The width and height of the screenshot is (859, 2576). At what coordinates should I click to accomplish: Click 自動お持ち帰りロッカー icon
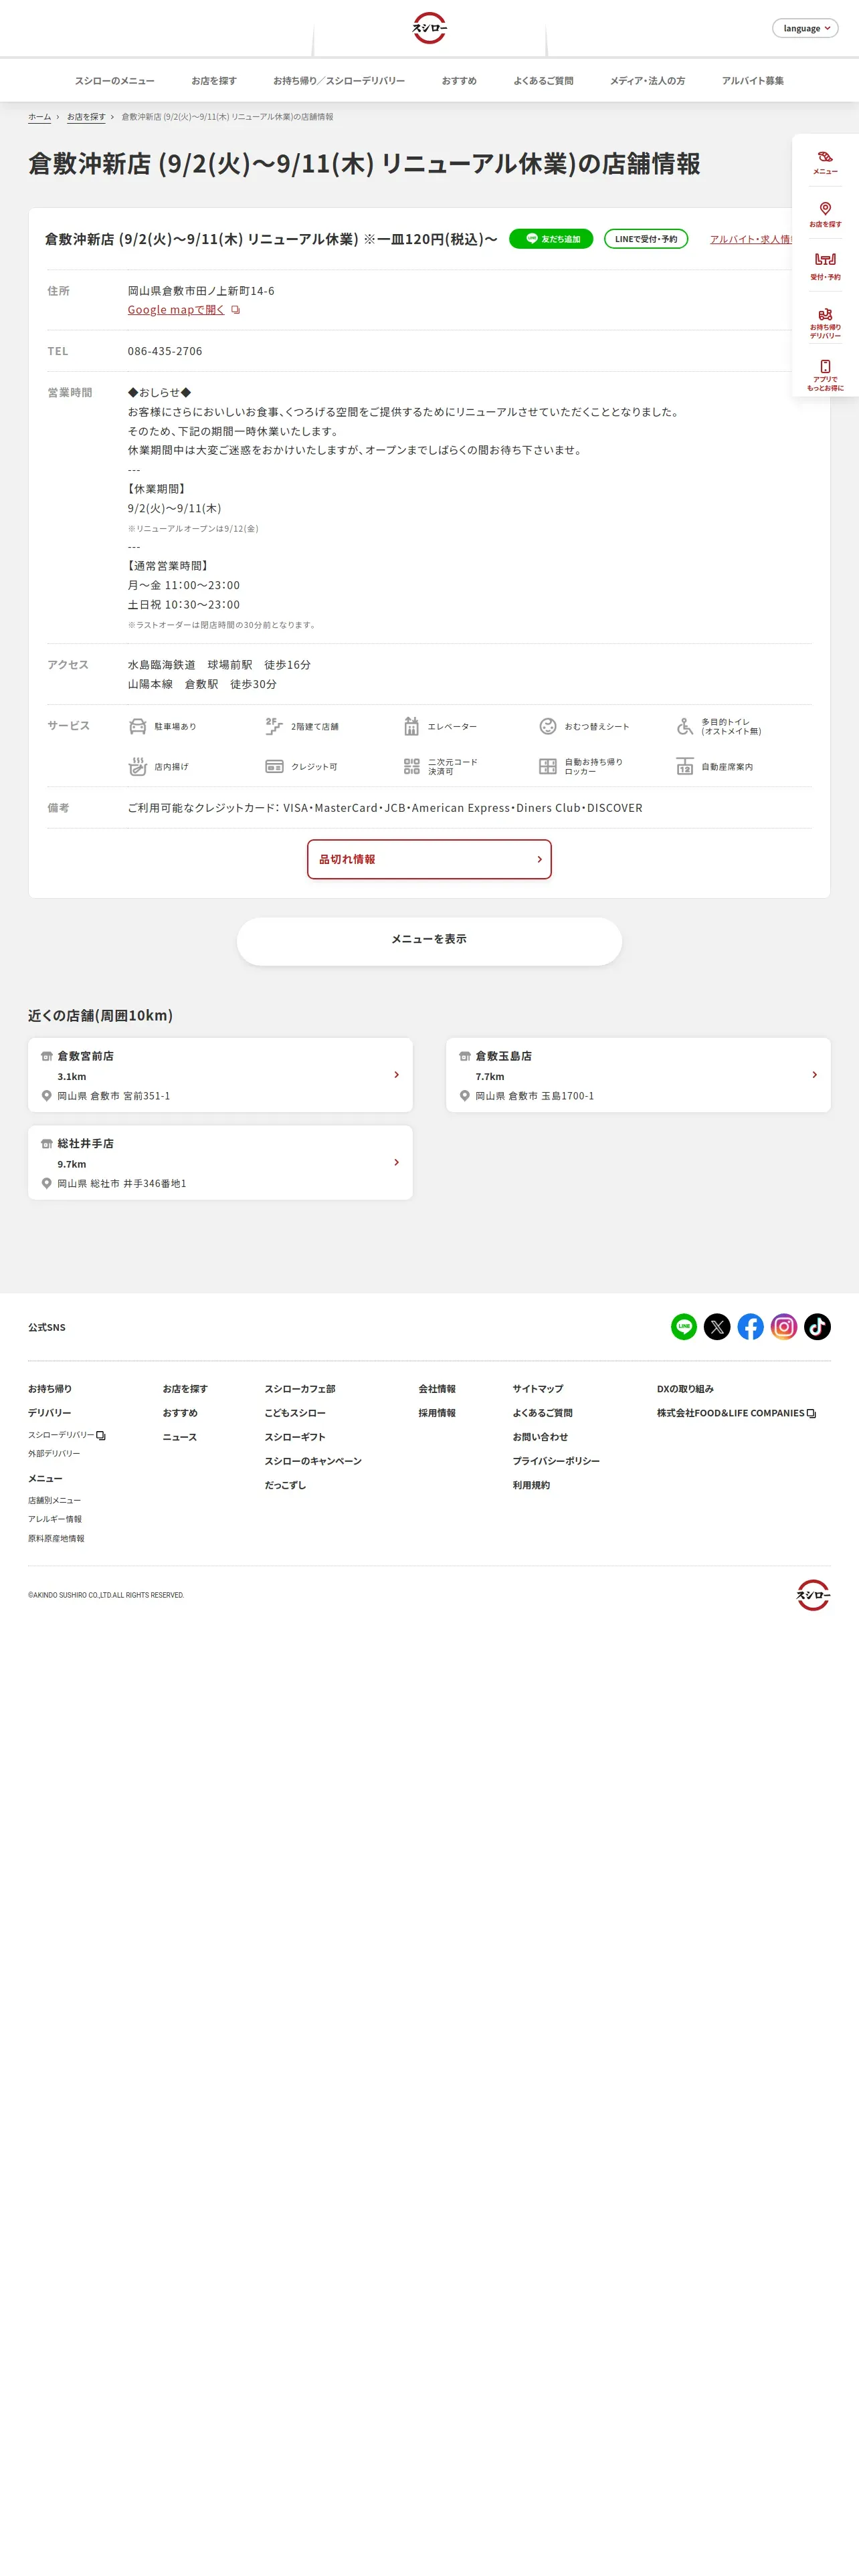coord(548,767)
